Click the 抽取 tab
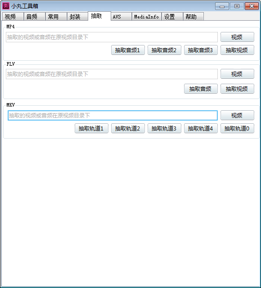 point(99,16)
